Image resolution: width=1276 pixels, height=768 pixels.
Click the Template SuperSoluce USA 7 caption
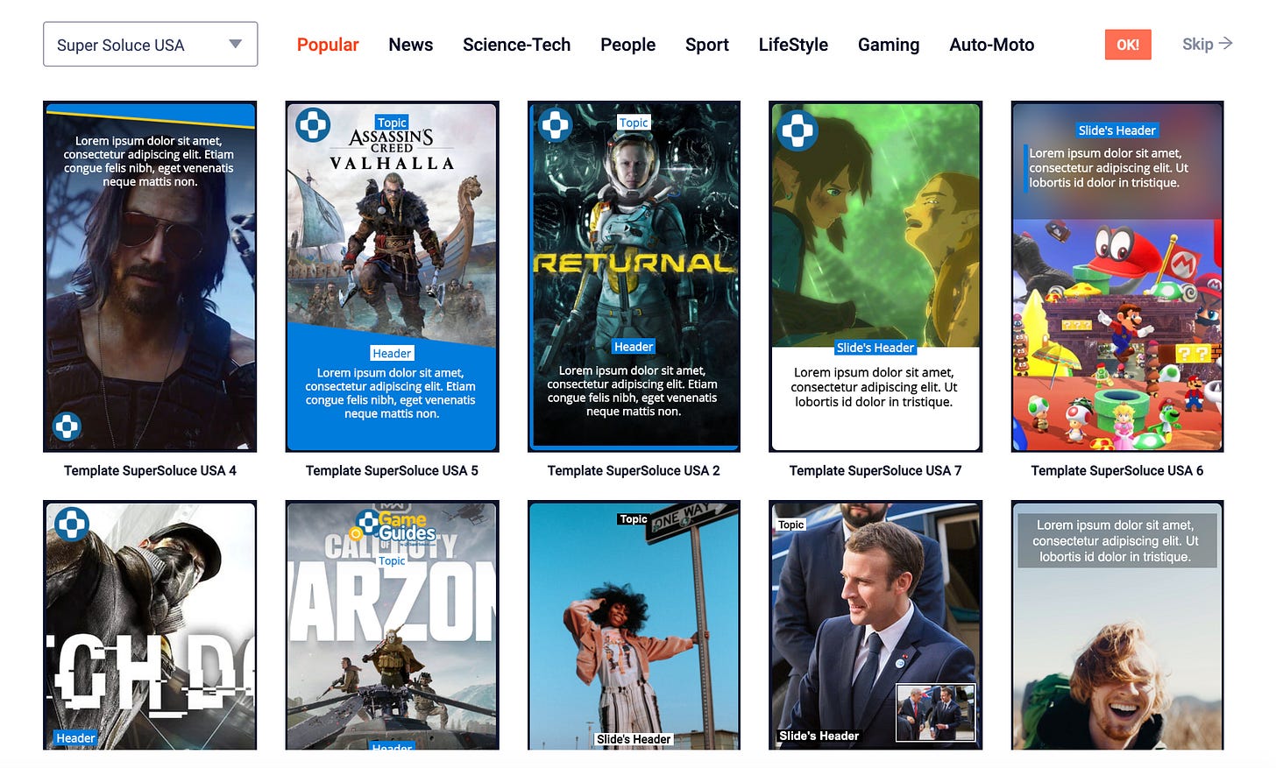[875, 470]
